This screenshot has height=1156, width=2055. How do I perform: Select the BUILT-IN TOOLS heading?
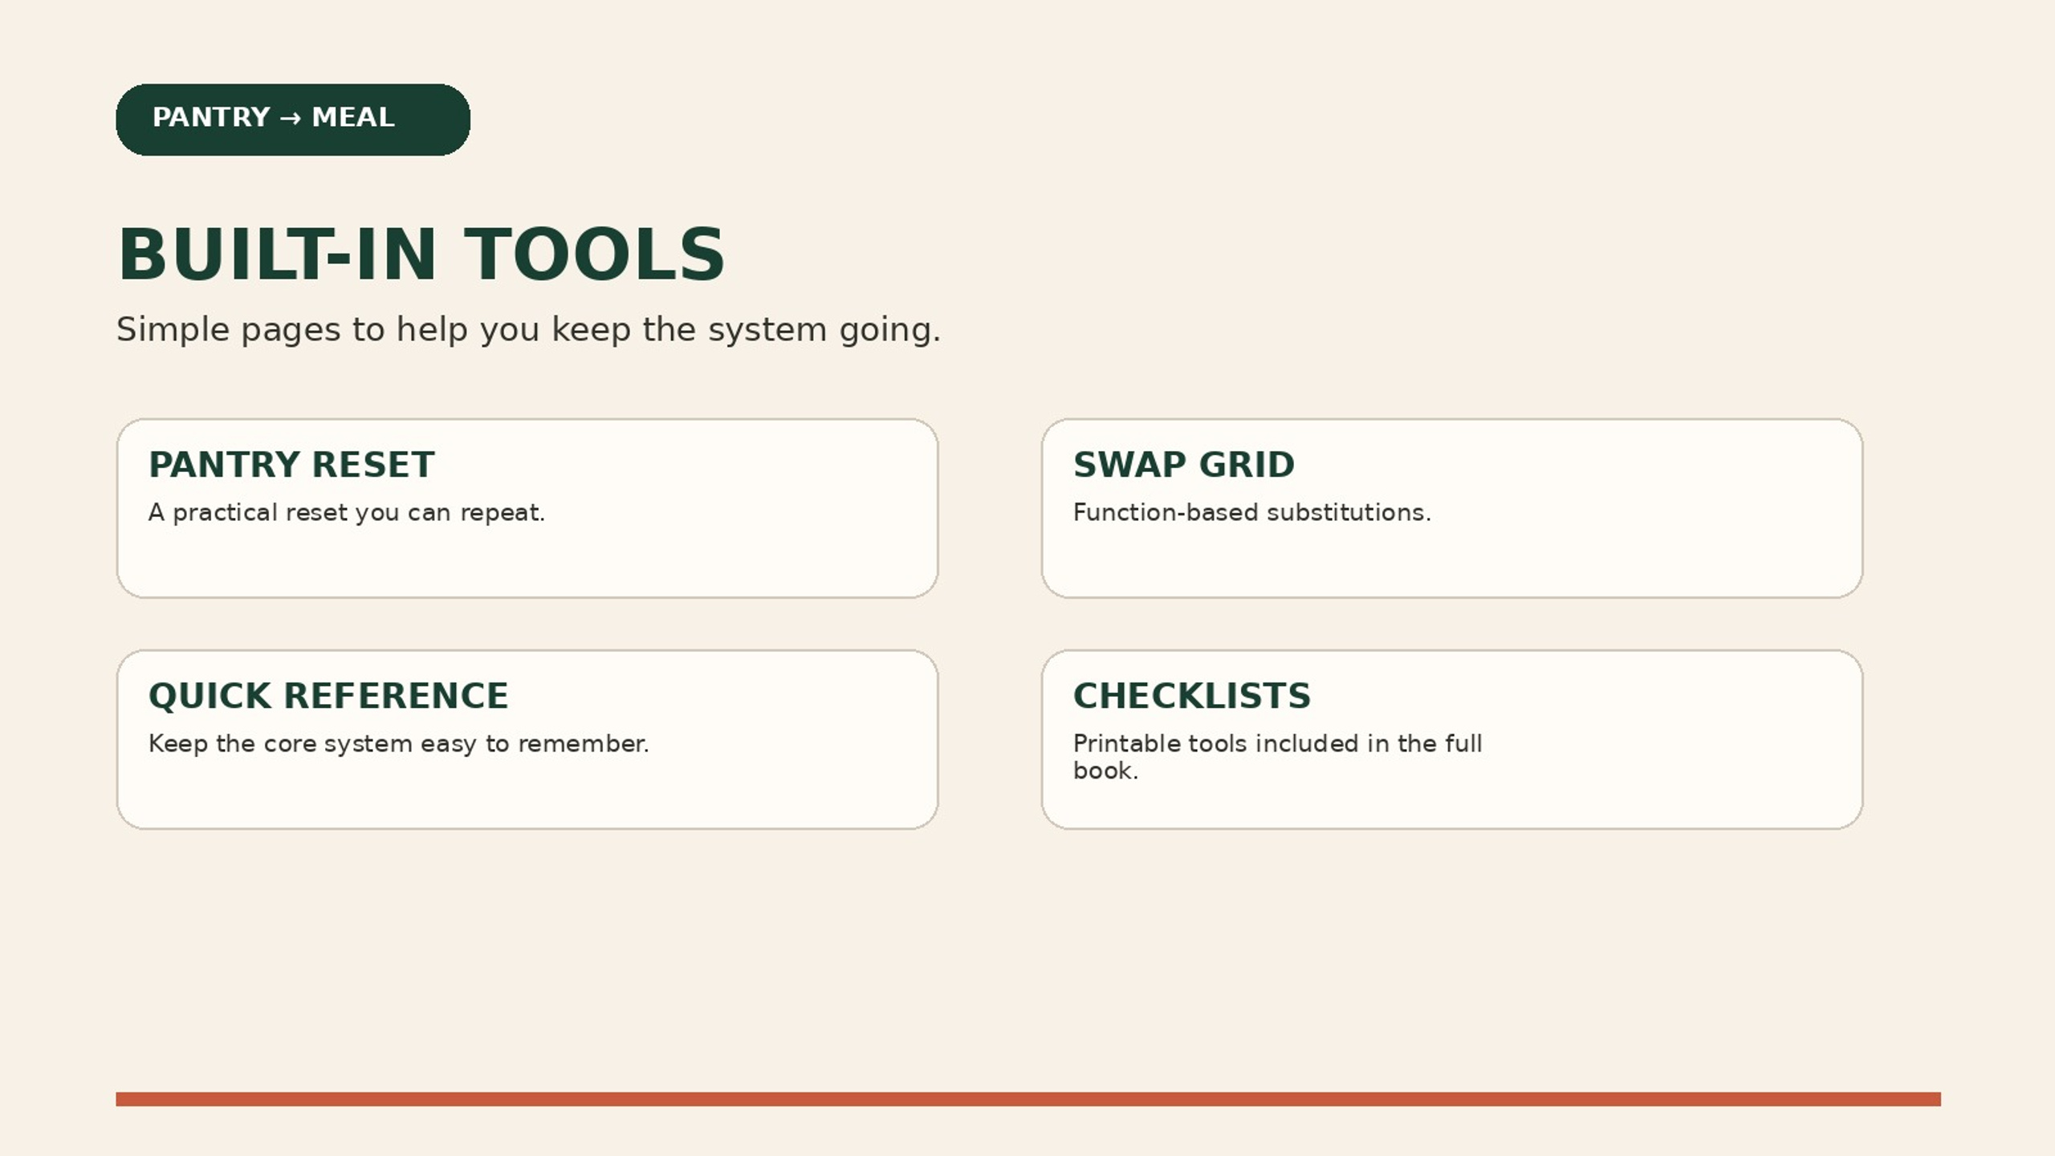click(421, 255)
